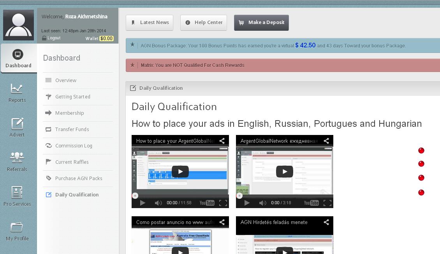This screenshot has height=254, width=440.
Task: Click the 'Como postar anuncio' video title
Action: coord(175,222)
